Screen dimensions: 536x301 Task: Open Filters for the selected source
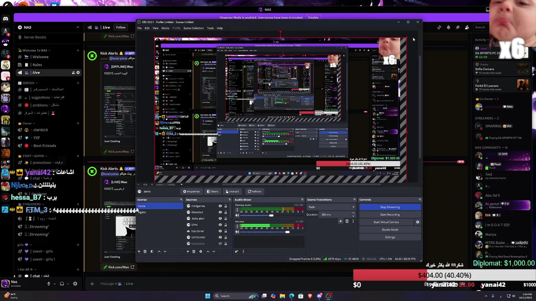[212, 191]
